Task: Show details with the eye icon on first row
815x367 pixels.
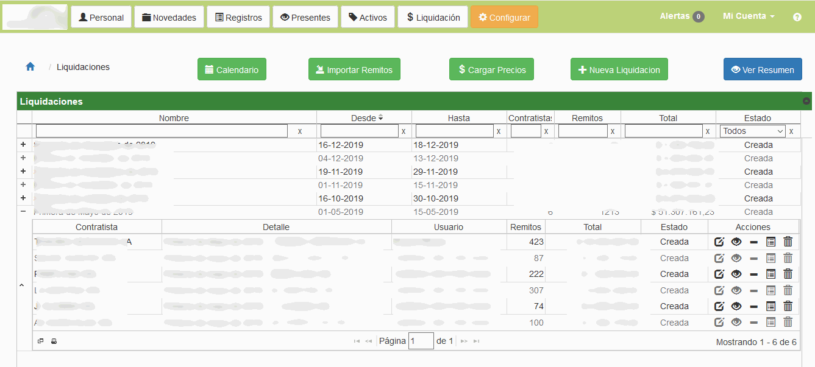Action: click(736, 242)
